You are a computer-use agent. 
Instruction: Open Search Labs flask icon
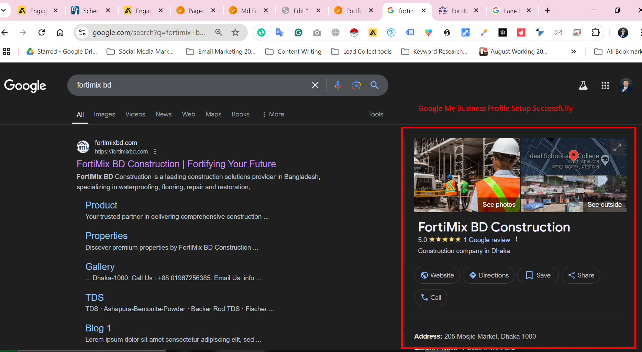click(583, 86)
